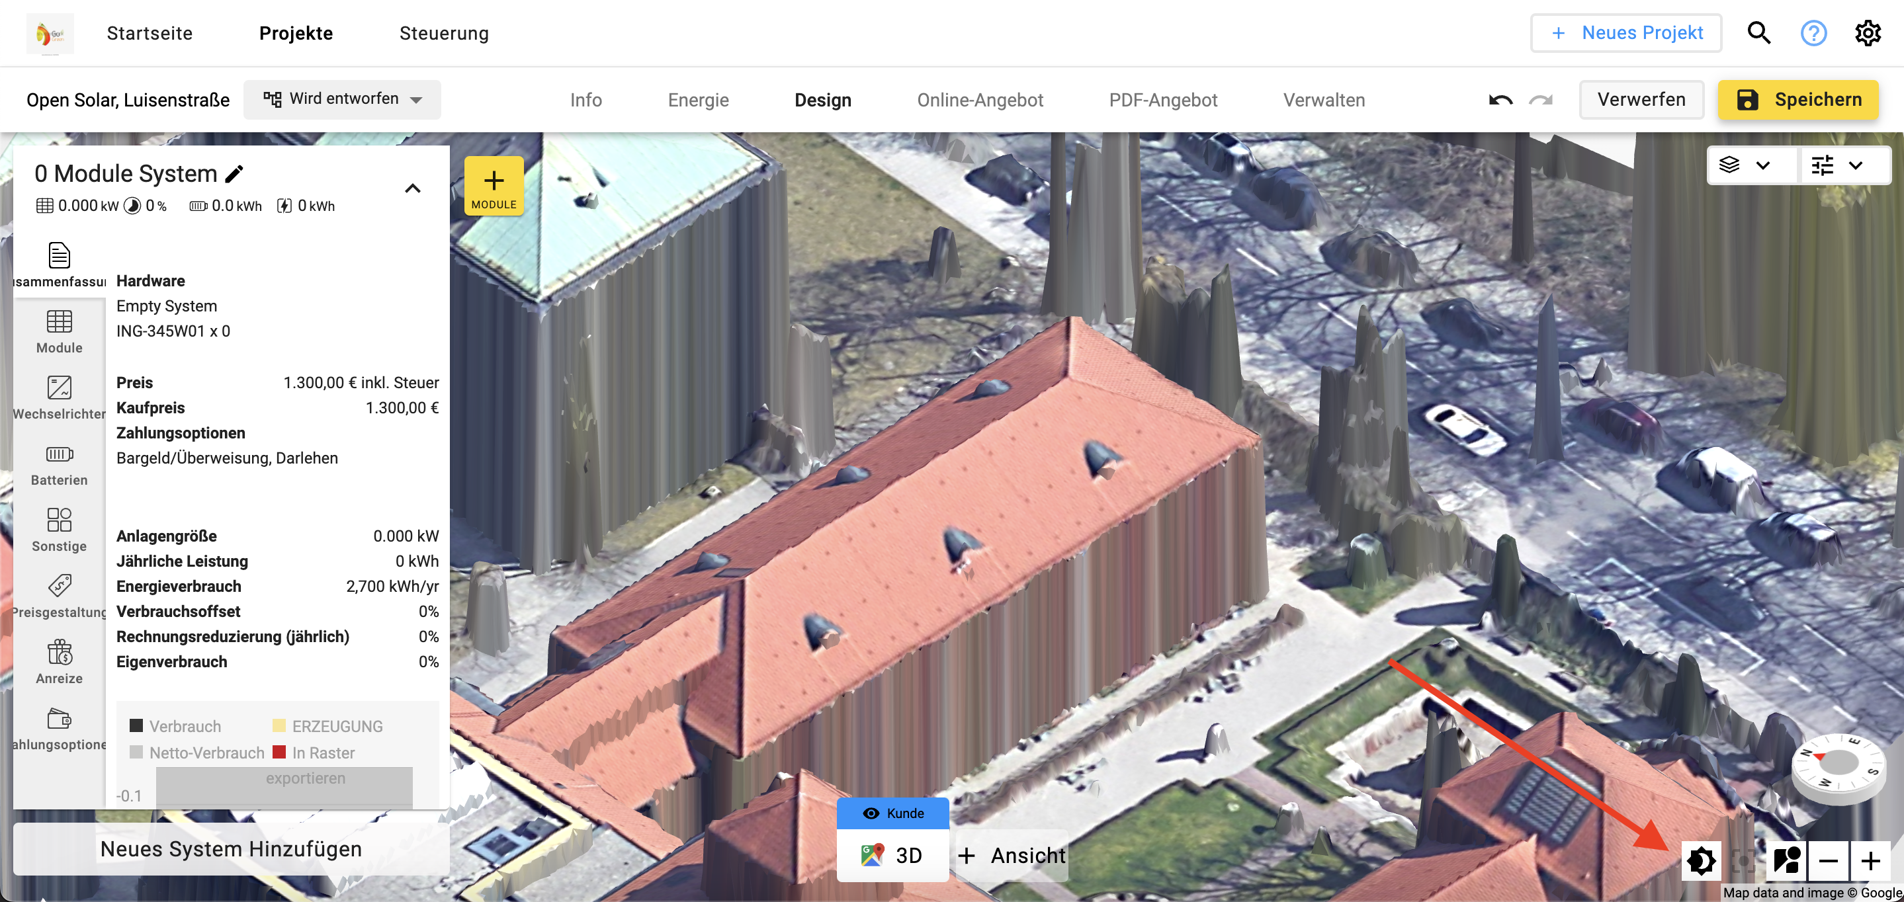The image size is (1904, 902).
Task: Add modules with the yellow MODULE button
Action: coord(494,186)
